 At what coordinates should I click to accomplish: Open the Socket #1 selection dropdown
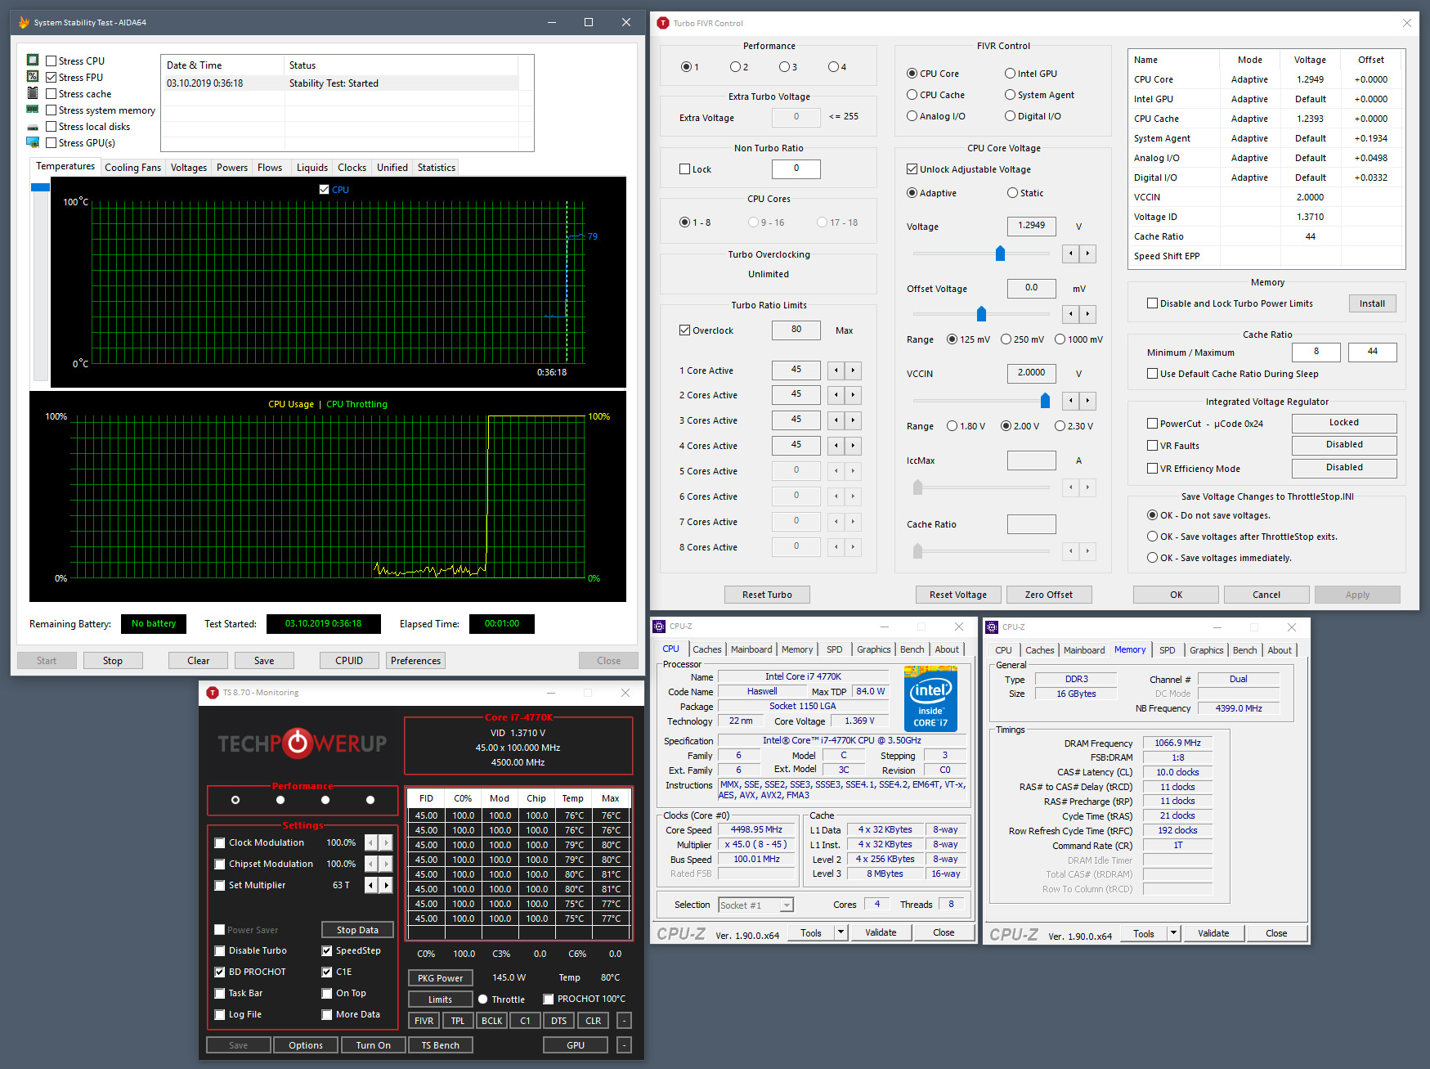pos(787,905)
